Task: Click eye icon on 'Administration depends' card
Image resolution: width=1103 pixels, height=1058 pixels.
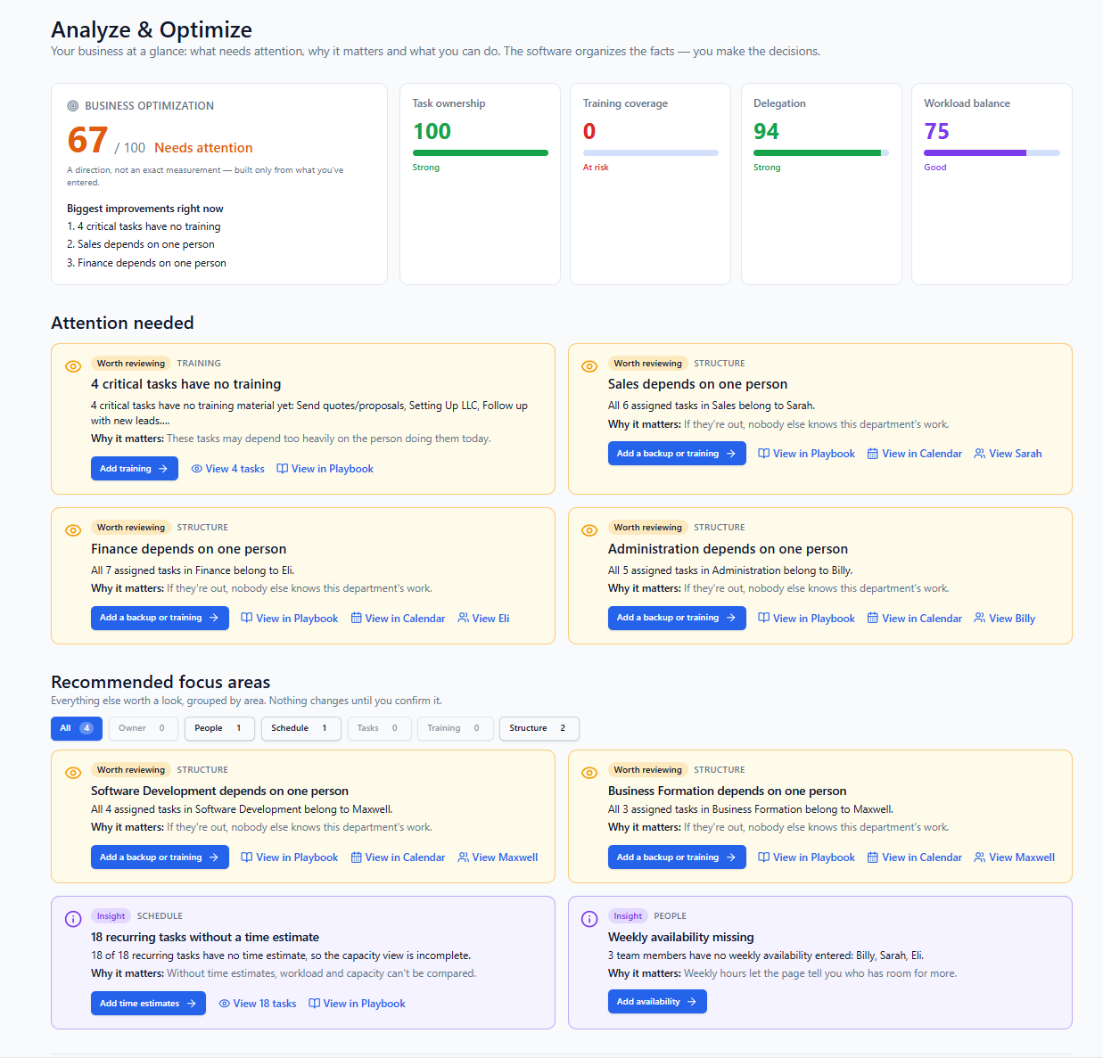Action: (589, 530)
